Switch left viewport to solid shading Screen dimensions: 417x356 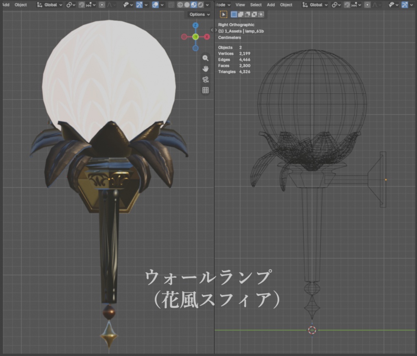click(x=187, y=5)
